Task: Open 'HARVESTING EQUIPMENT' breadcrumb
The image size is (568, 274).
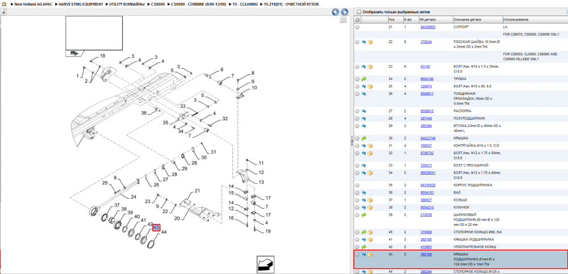Action: (x=81, y=4)
